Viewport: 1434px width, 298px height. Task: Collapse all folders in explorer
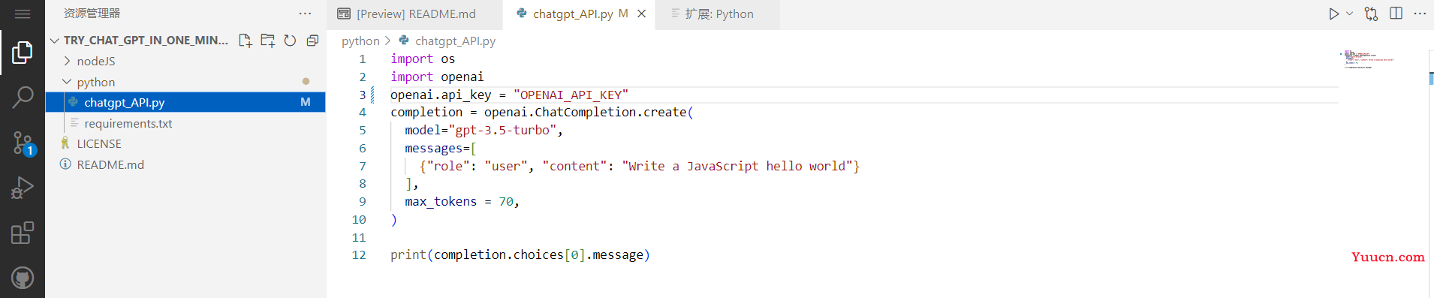point(312,41)
